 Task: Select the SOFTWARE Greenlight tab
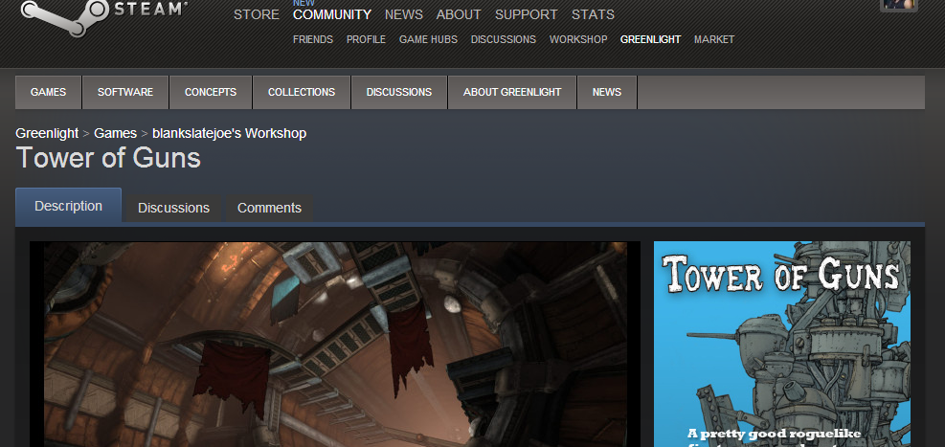(125, 92)
